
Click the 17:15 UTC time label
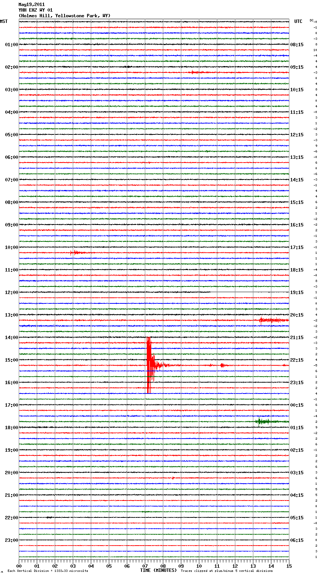pyautogui.click(x=297, y=247)
